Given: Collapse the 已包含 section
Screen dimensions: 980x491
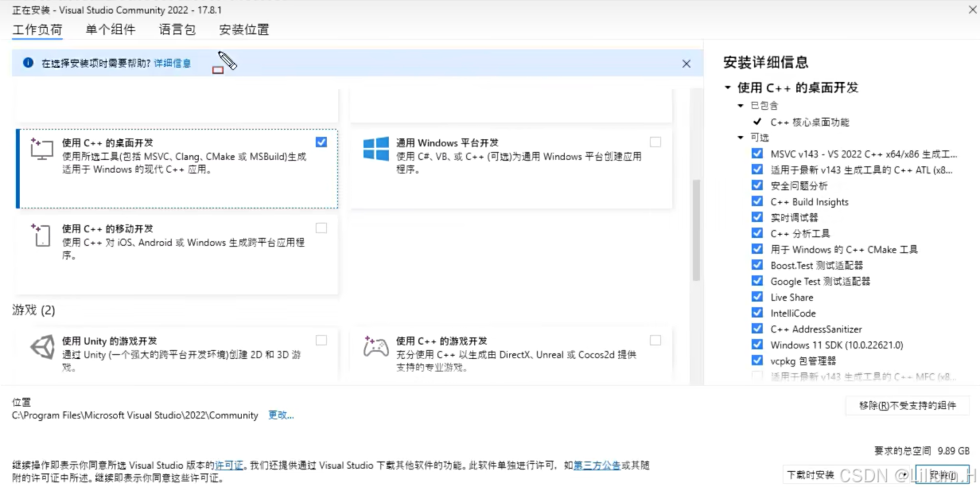Looking at the screenshot, I should tap(741, 105).
